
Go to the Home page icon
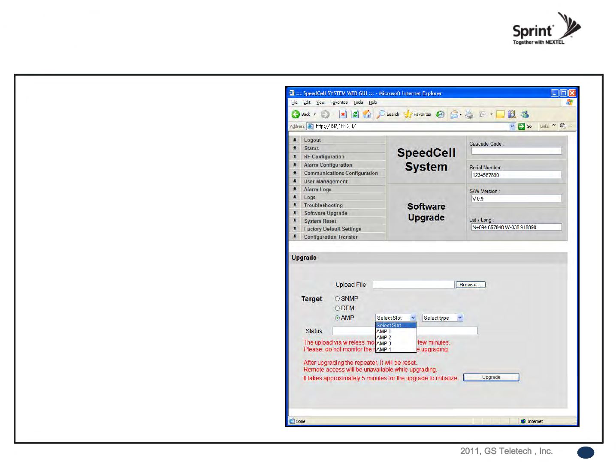click(367, 114)
